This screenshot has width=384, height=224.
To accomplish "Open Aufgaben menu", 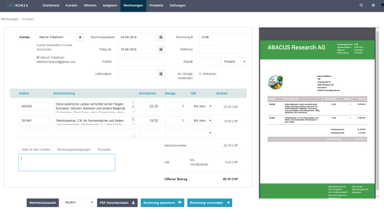I will 110,5.
